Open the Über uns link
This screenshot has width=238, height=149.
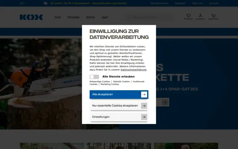point(197,3)
